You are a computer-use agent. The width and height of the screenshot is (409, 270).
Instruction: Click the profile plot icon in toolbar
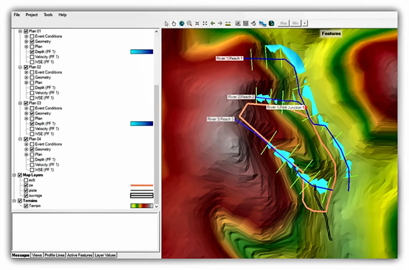pyautogui.click(x=238, y=24)
